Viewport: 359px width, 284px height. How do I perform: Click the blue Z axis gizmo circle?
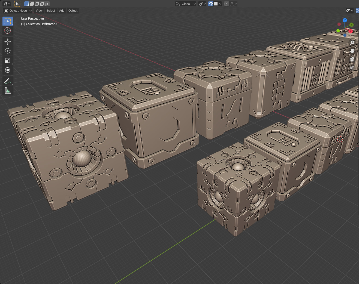(345, 20)
